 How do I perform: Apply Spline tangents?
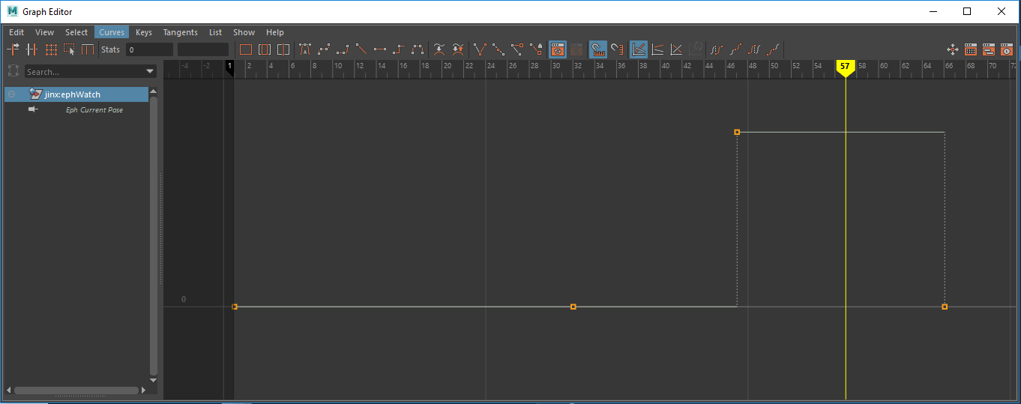point(324,49)
